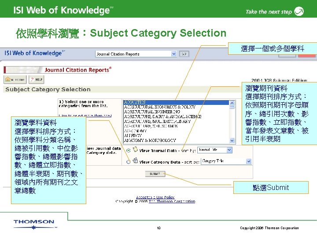Choose the View Journal Data radio button
Image resolution: width=317 pixels, height=238 pixels.
click(x=129, y=150)
